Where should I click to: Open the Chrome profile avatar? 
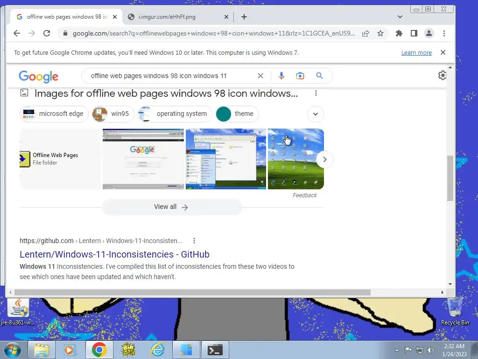click(429, 33)
